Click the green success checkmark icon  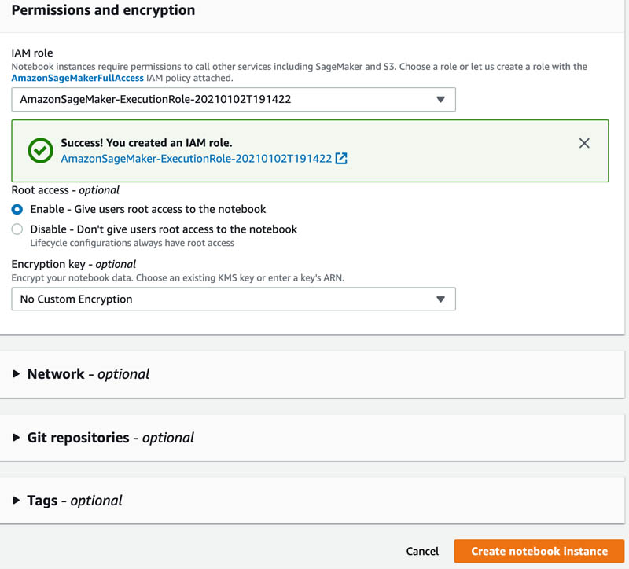41,150
